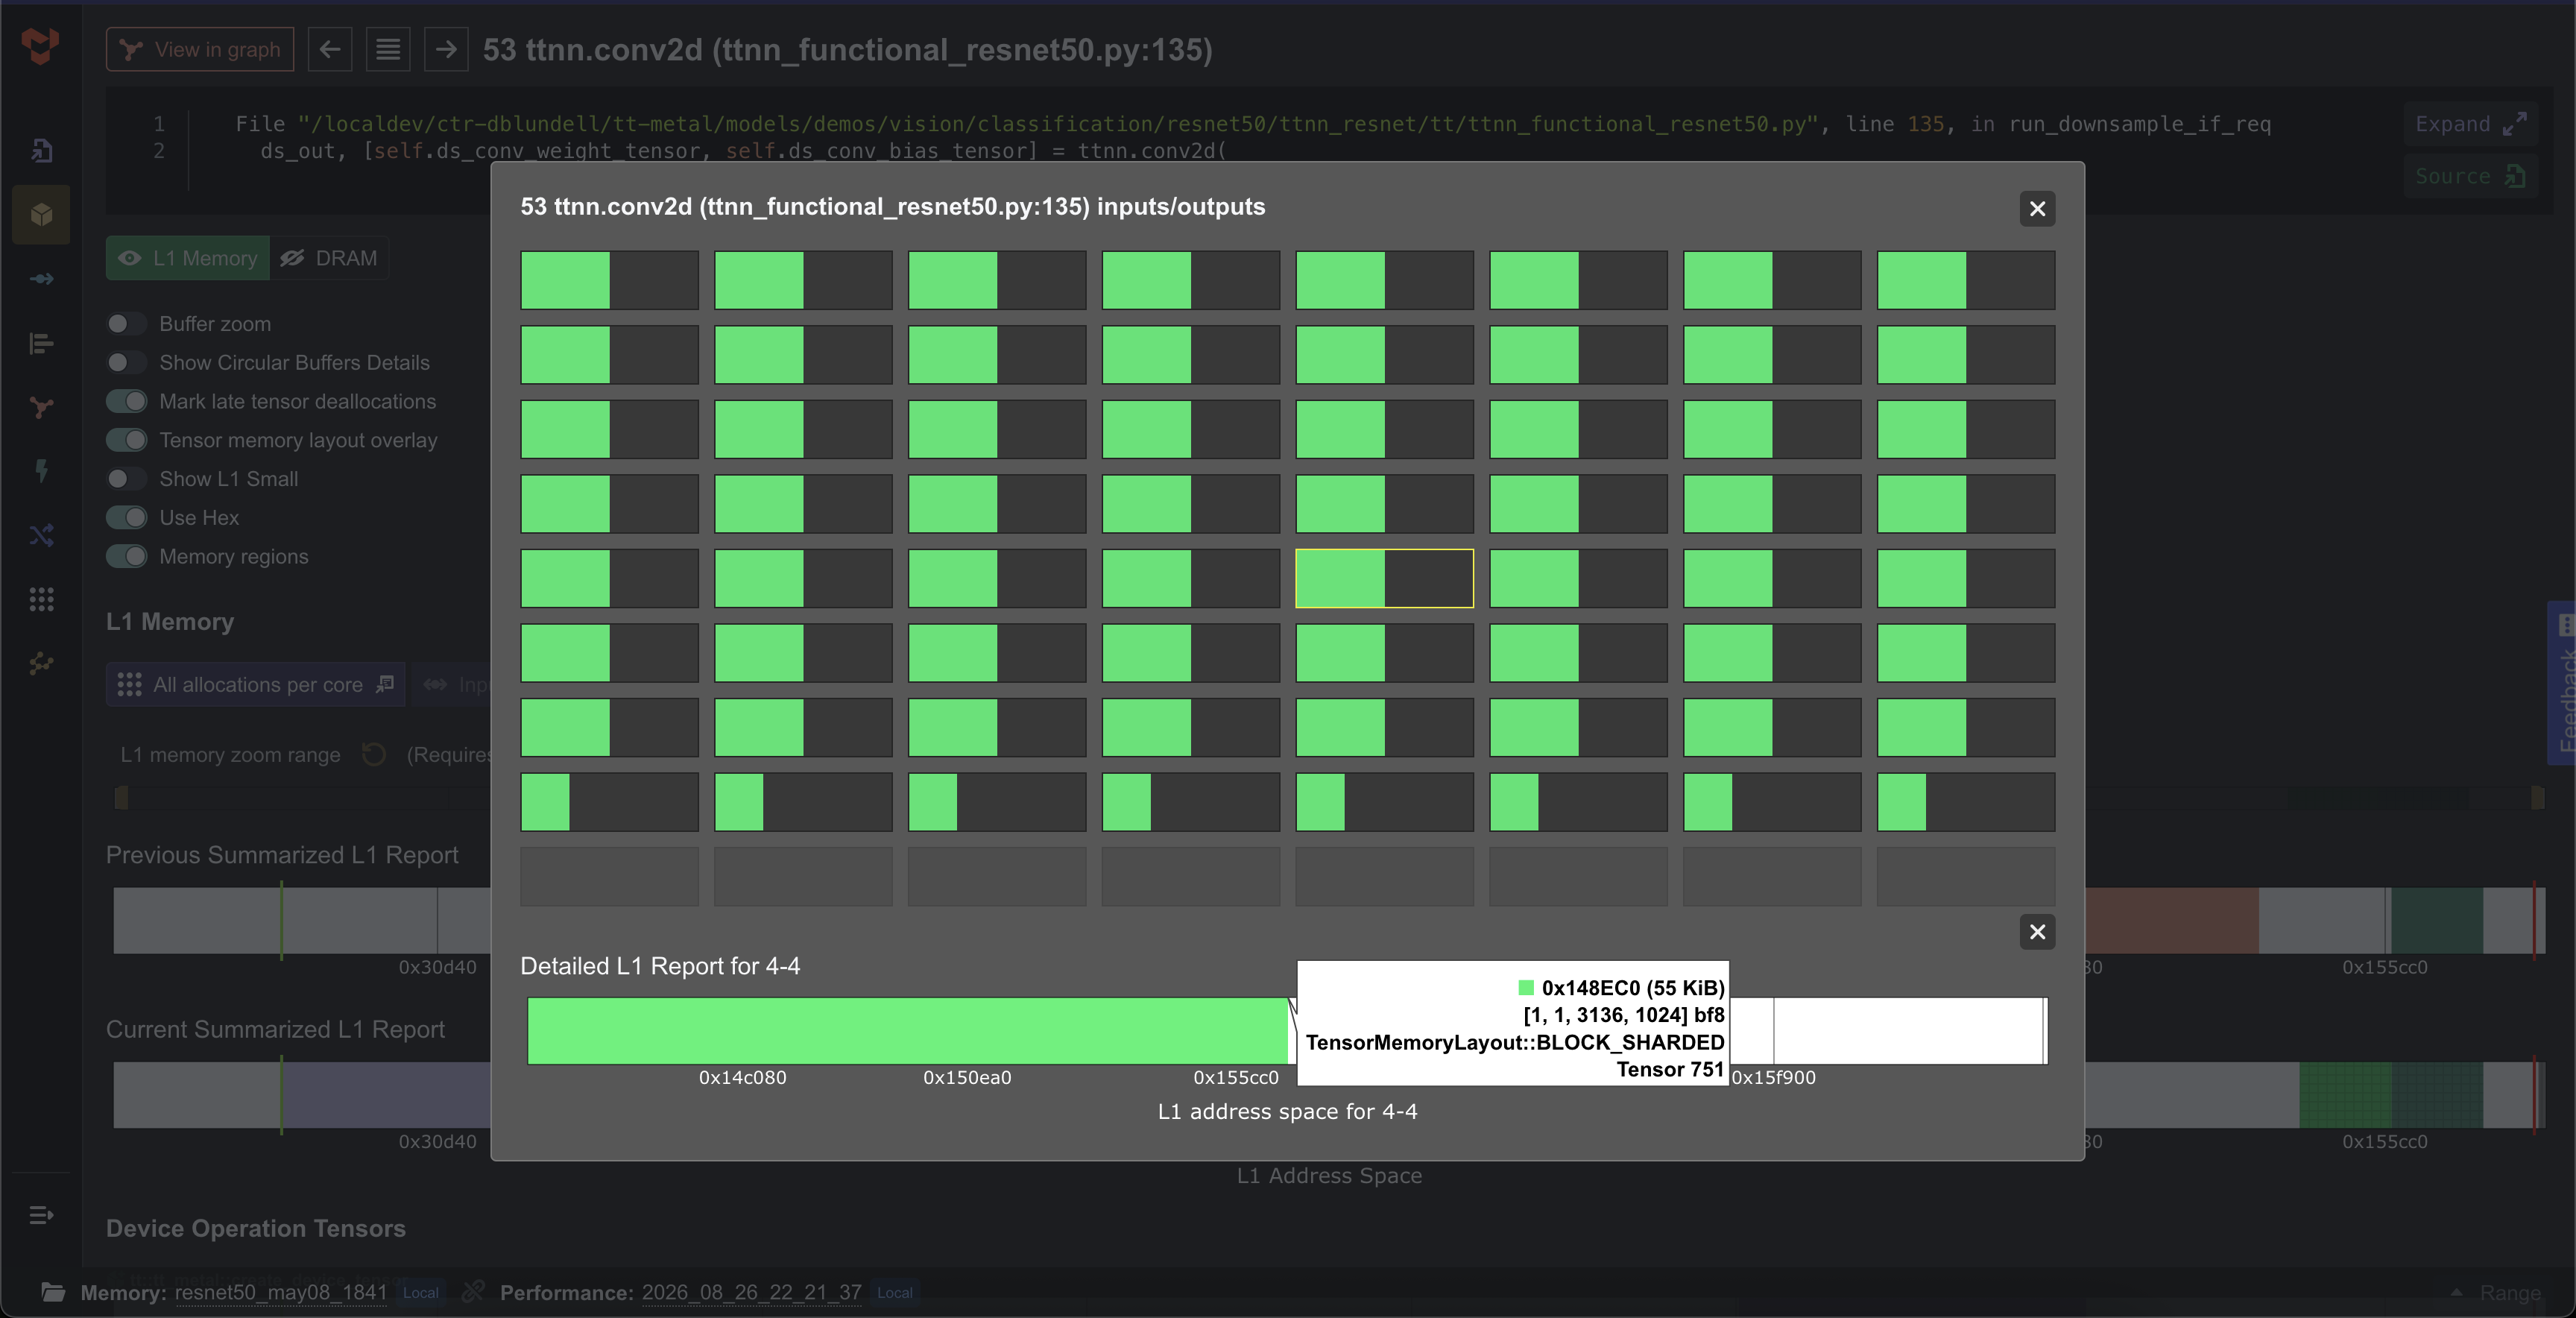This screenshot has width=2576, height=1318.
Task: Toggle Show Circular Buffers Details
Action: pos(126,362)
